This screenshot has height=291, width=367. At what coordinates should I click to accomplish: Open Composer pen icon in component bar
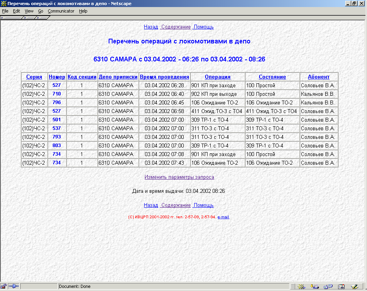tap(354, 286)
